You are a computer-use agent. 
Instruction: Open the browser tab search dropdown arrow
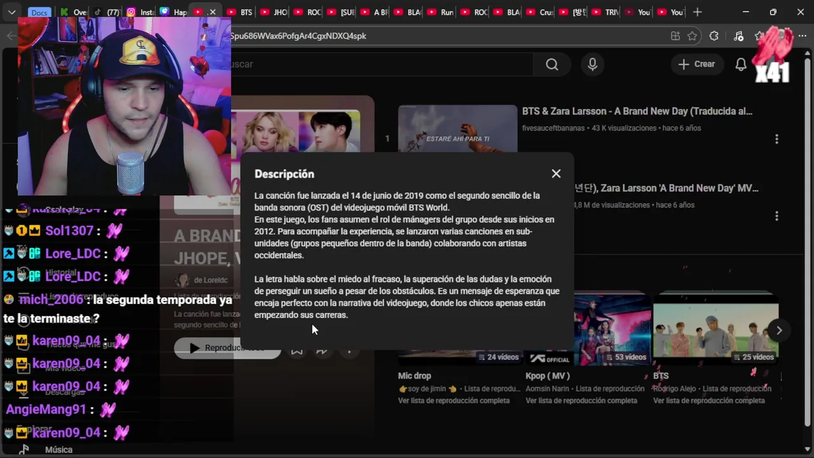(x=11, y=12)
